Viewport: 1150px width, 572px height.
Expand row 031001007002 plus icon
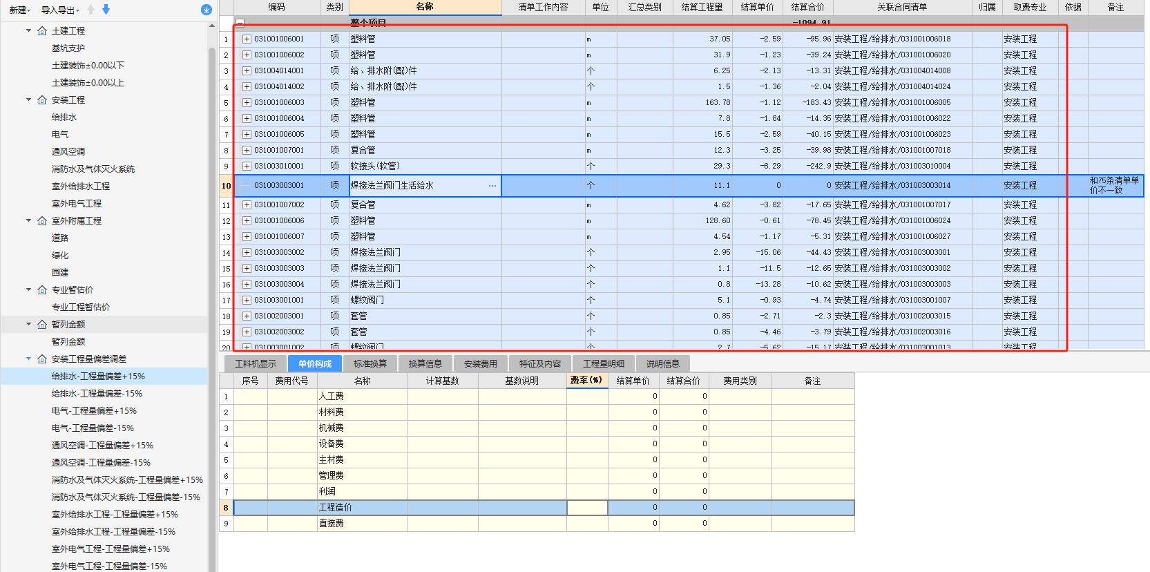coord(247,204)
